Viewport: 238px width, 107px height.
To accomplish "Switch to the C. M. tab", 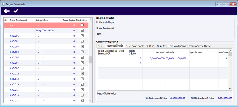I will click(x=101, y=46).
